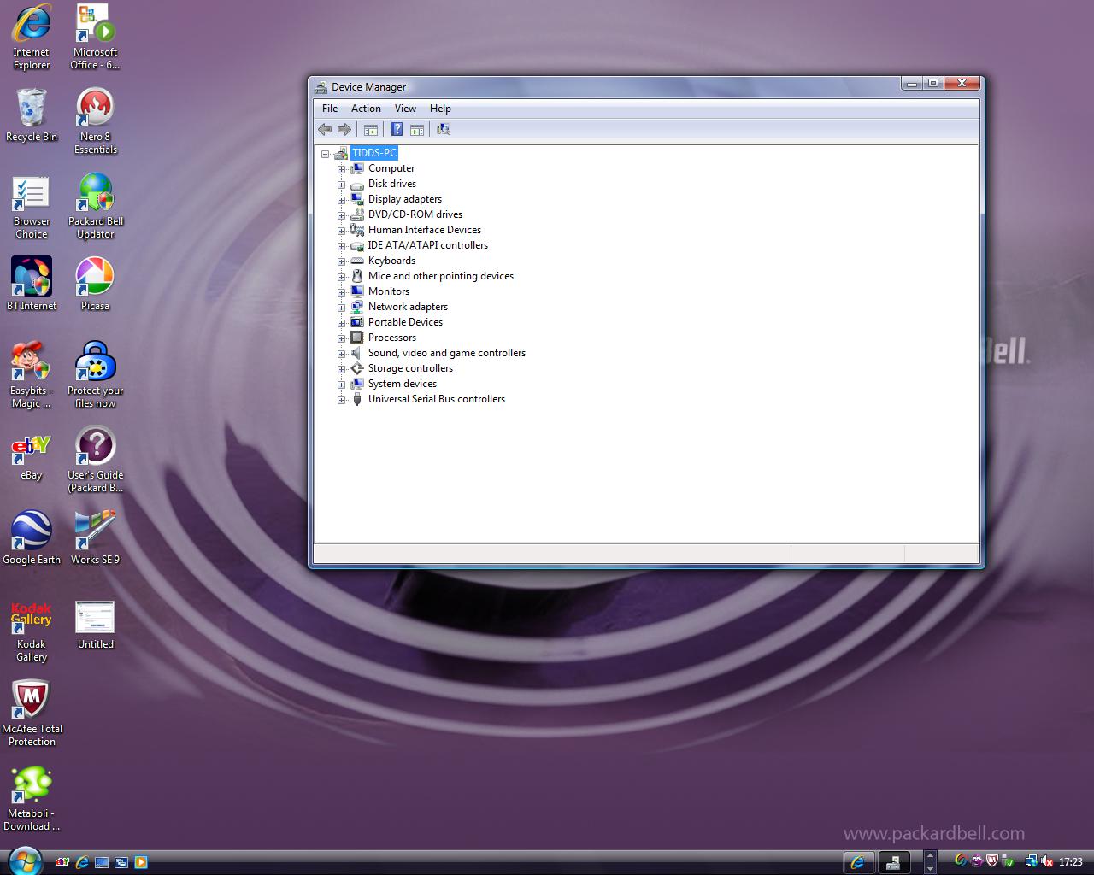Select the Untitled file on the desktop
This screenshot has width=1094, height=875.
(x=96, y=625)
